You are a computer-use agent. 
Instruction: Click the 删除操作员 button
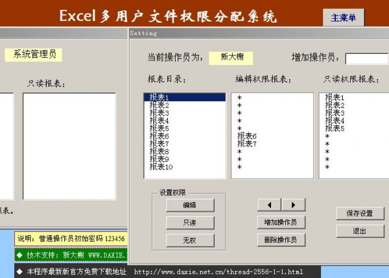(x=281, y=240)
